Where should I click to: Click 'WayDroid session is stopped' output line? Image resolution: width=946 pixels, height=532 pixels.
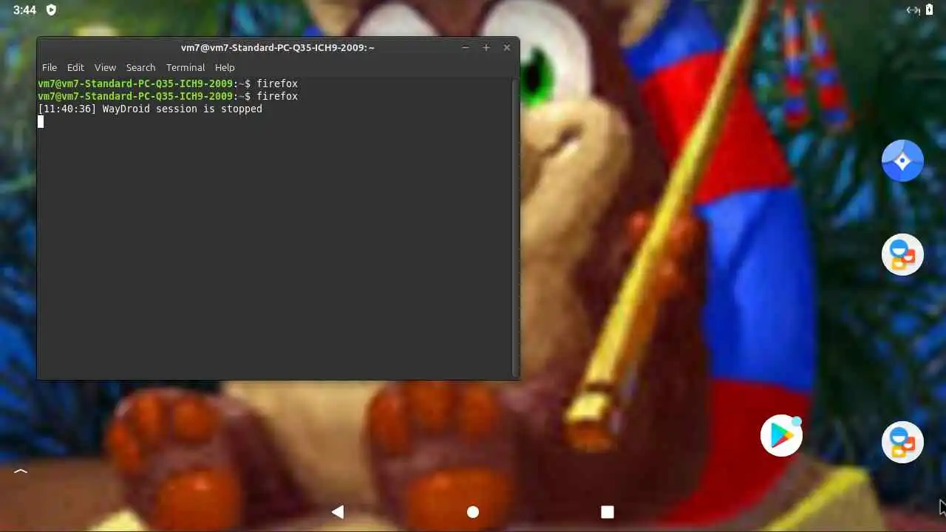point(150,109)
